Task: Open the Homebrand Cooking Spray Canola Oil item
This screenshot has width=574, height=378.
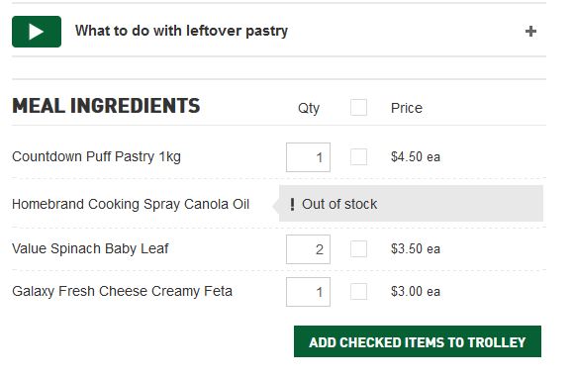Action: tap(131, 204)
